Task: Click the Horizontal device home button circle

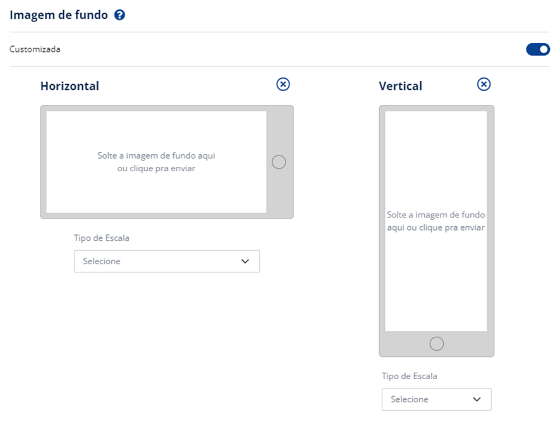Action: [x=279, y=162]
